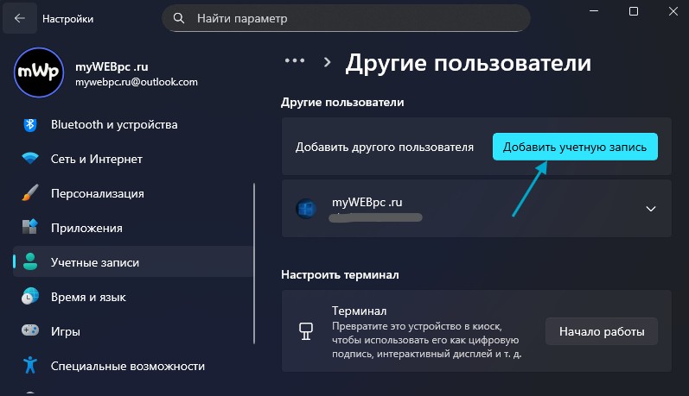Maximize the Settings window
The height and width of the screenshot is (396, 689).
coord(634,11)
